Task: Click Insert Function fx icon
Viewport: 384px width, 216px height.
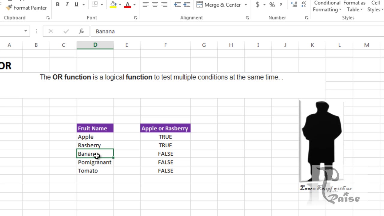Action: (x=81, y=31)
